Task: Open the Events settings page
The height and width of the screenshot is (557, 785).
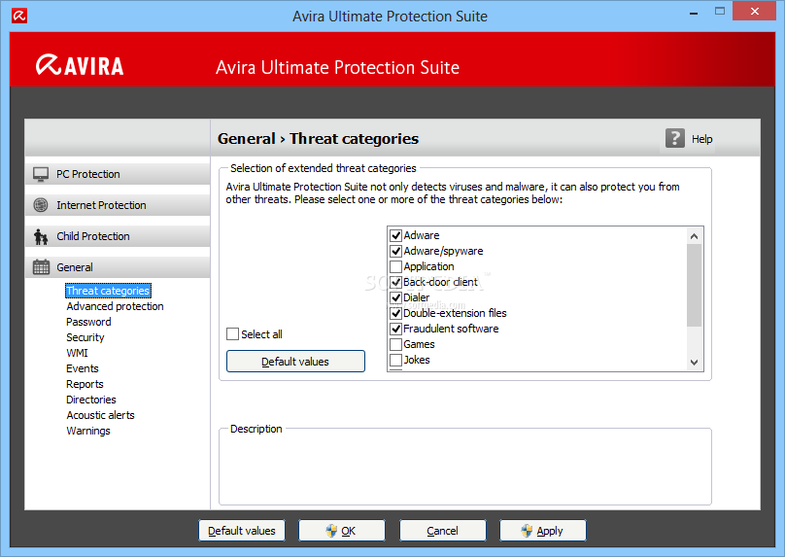Action: coord(83,368)
